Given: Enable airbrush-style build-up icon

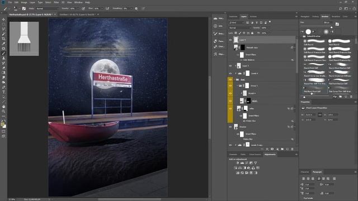Looking at the screenshot, I should tap(107, 8).
